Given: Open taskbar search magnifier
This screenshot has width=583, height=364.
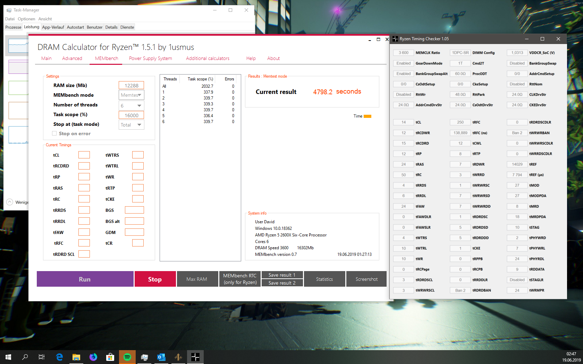Looking at the screenshot, I should coord(25,357).
